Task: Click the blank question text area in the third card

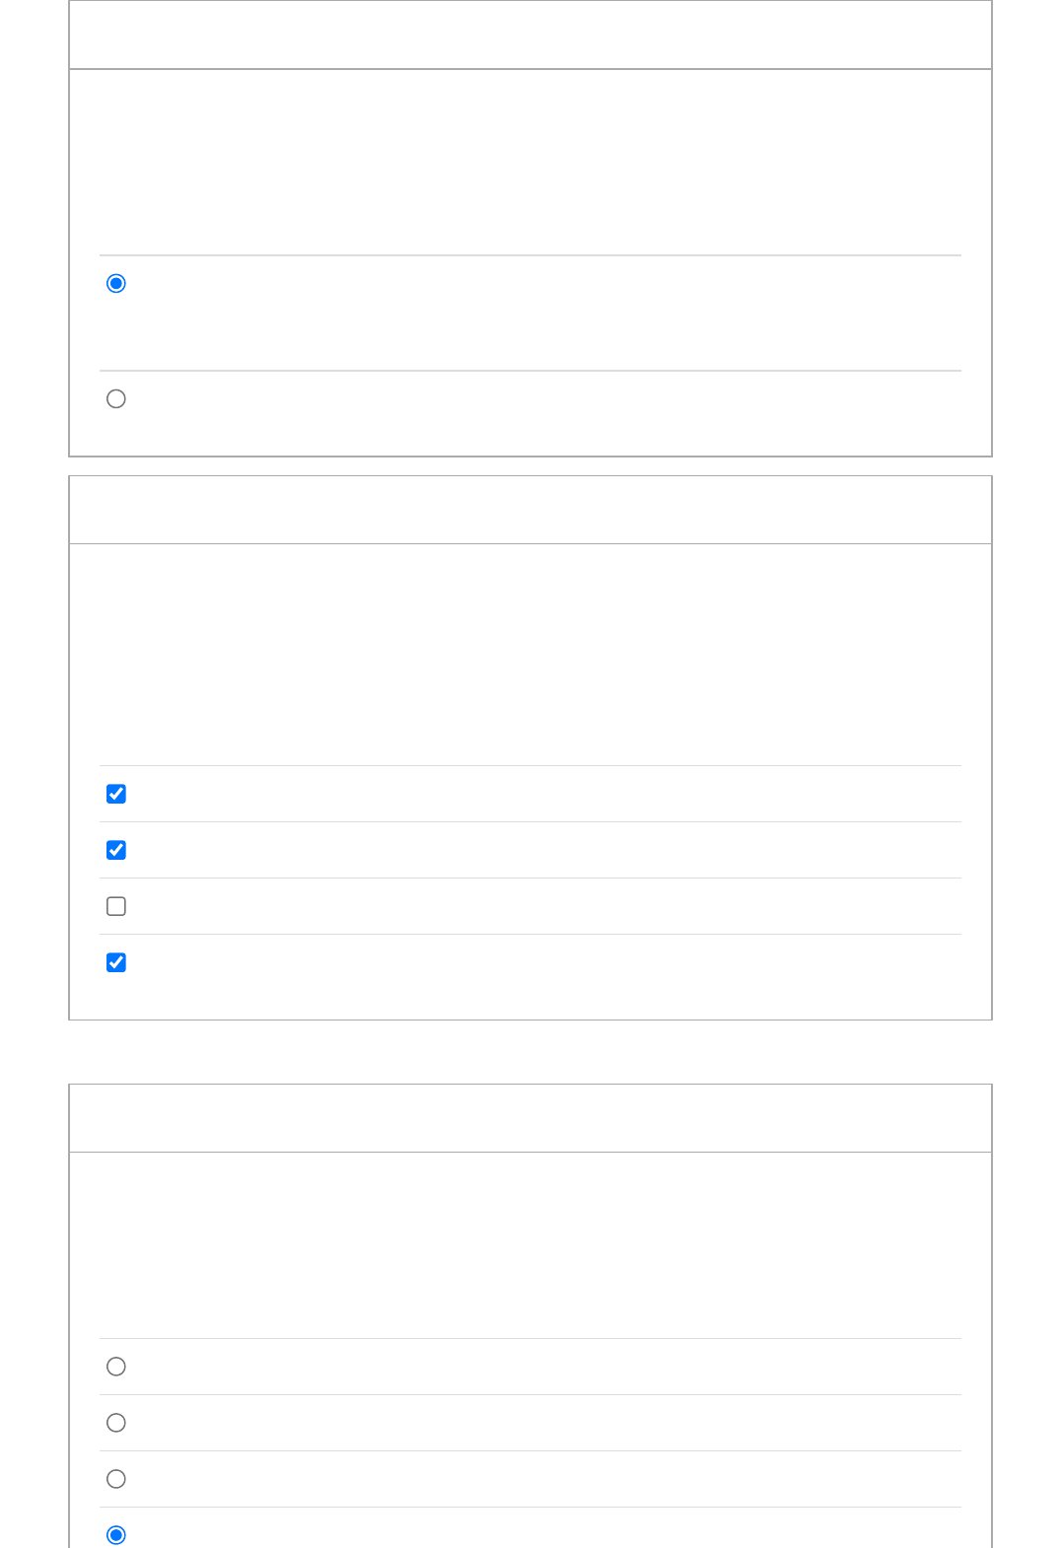Action: coord(530,1245)
